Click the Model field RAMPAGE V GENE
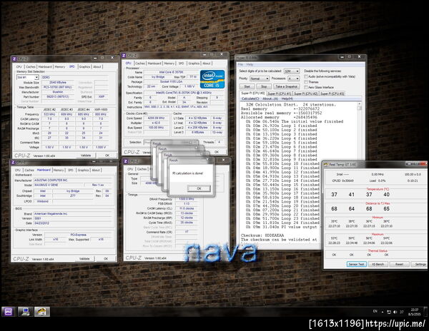Viewport: 429px width, 331px height. 59,185
